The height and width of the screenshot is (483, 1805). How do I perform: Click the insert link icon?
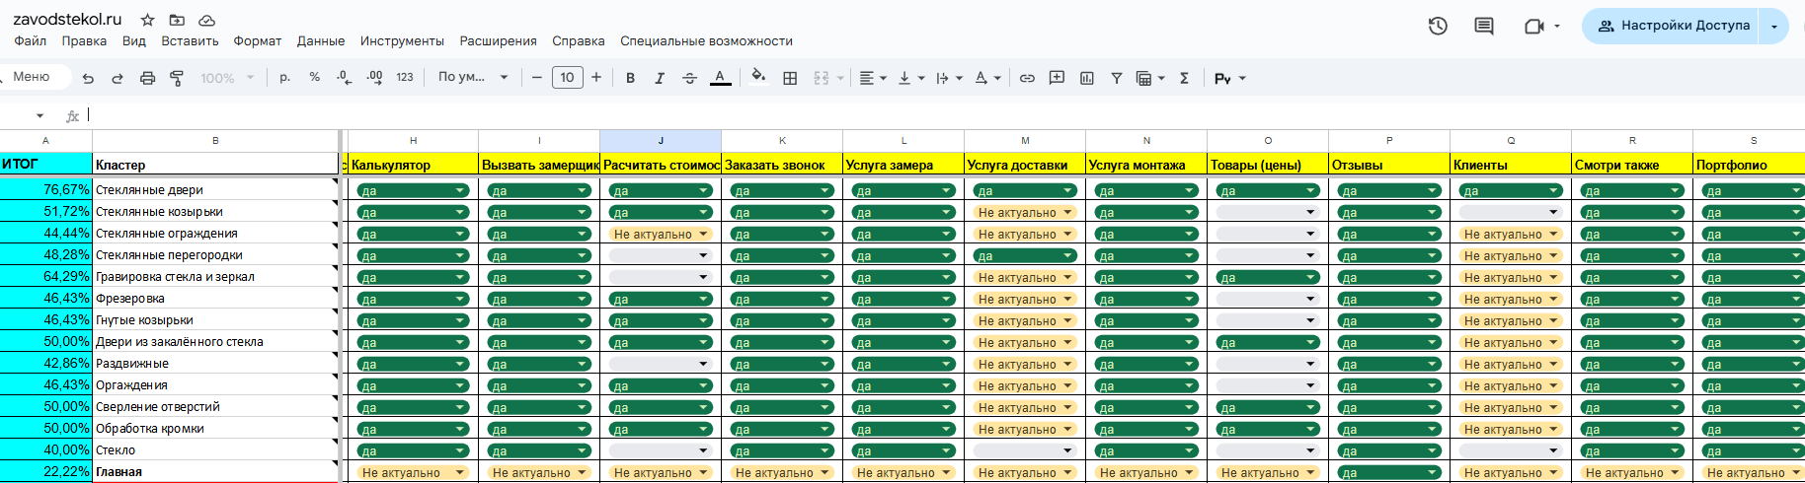(1027, 78)
